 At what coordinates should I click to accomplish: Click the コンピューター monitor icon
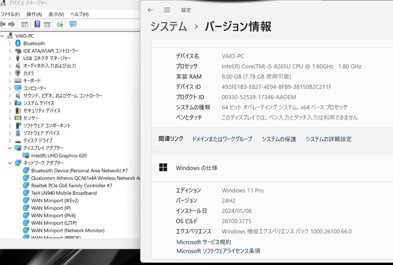(18, 88)
